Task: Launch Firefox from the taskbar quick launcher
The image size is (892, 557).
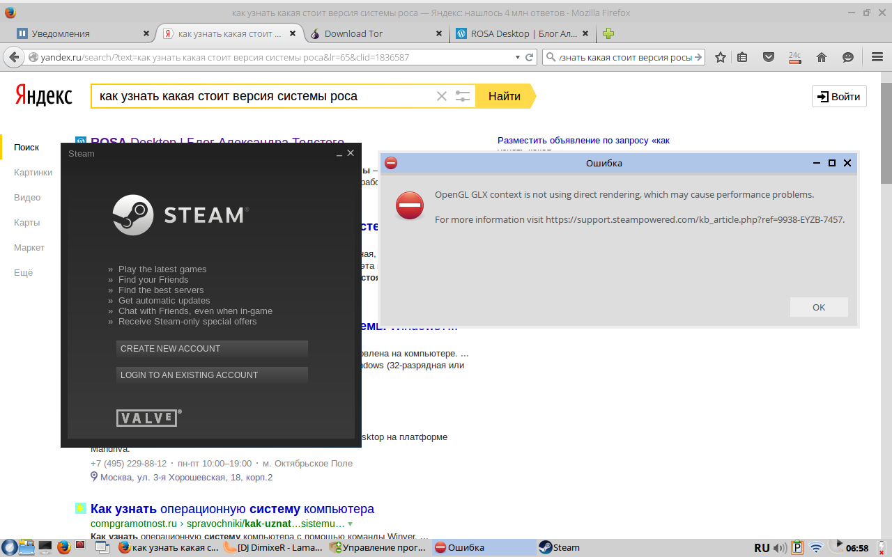Action: [x=64, y=547]
